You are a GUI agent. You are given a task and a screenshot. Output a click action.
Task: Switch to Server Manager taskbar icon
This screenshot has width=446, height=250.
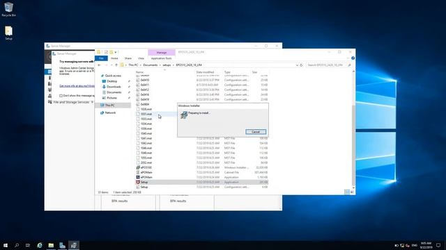click(x=62, y=245)
